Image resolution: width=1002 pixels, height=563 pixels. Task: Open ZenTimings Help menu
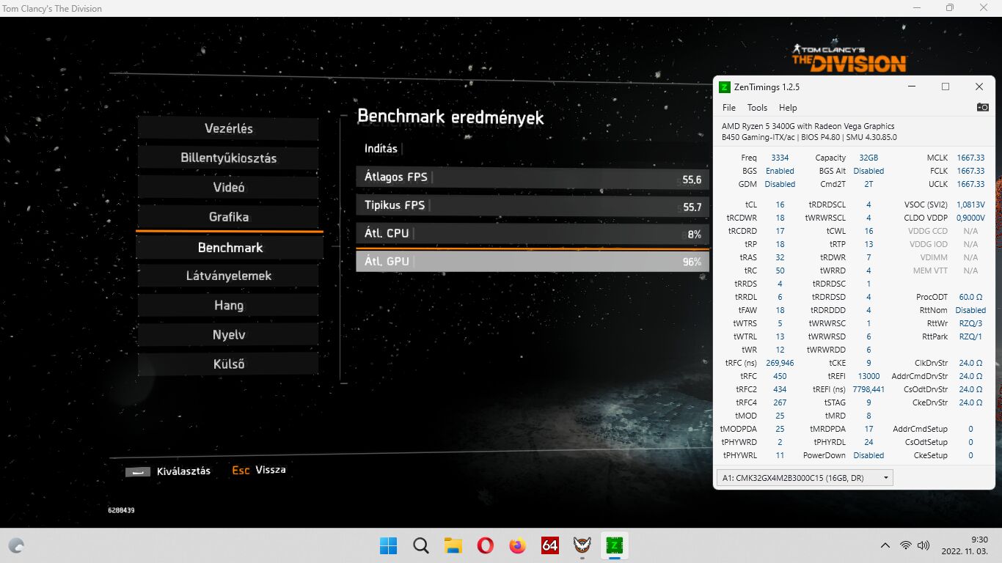788,107
